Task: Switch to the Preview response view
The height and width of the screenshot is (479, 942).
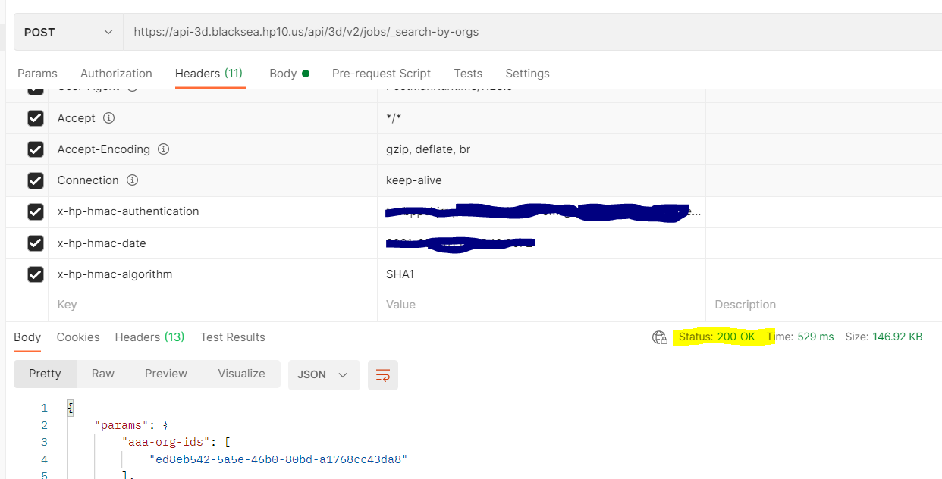Action: click(166, 374)
